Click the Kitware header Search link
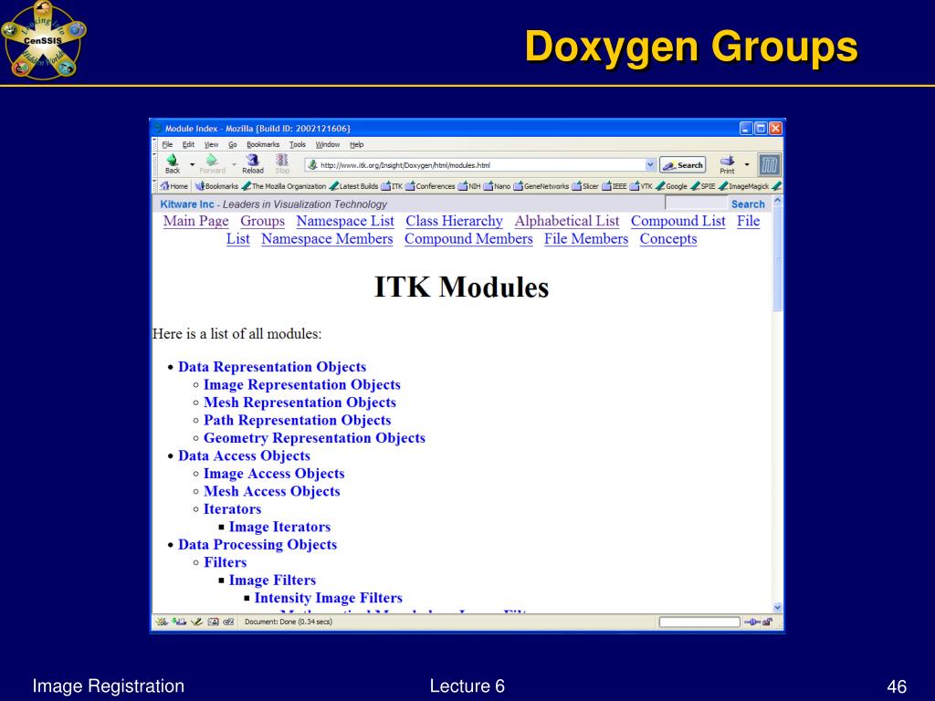The image size is (935, 701). point(748,204)
